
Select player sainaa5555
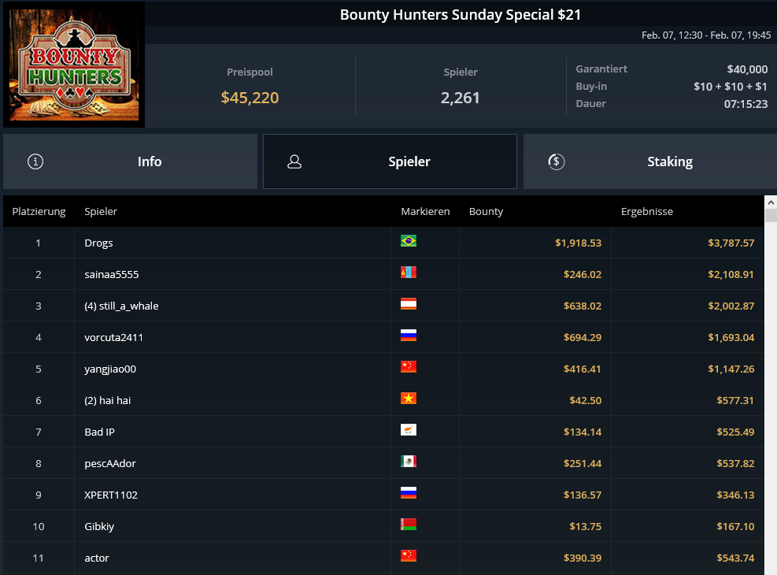tap(112, 275)
